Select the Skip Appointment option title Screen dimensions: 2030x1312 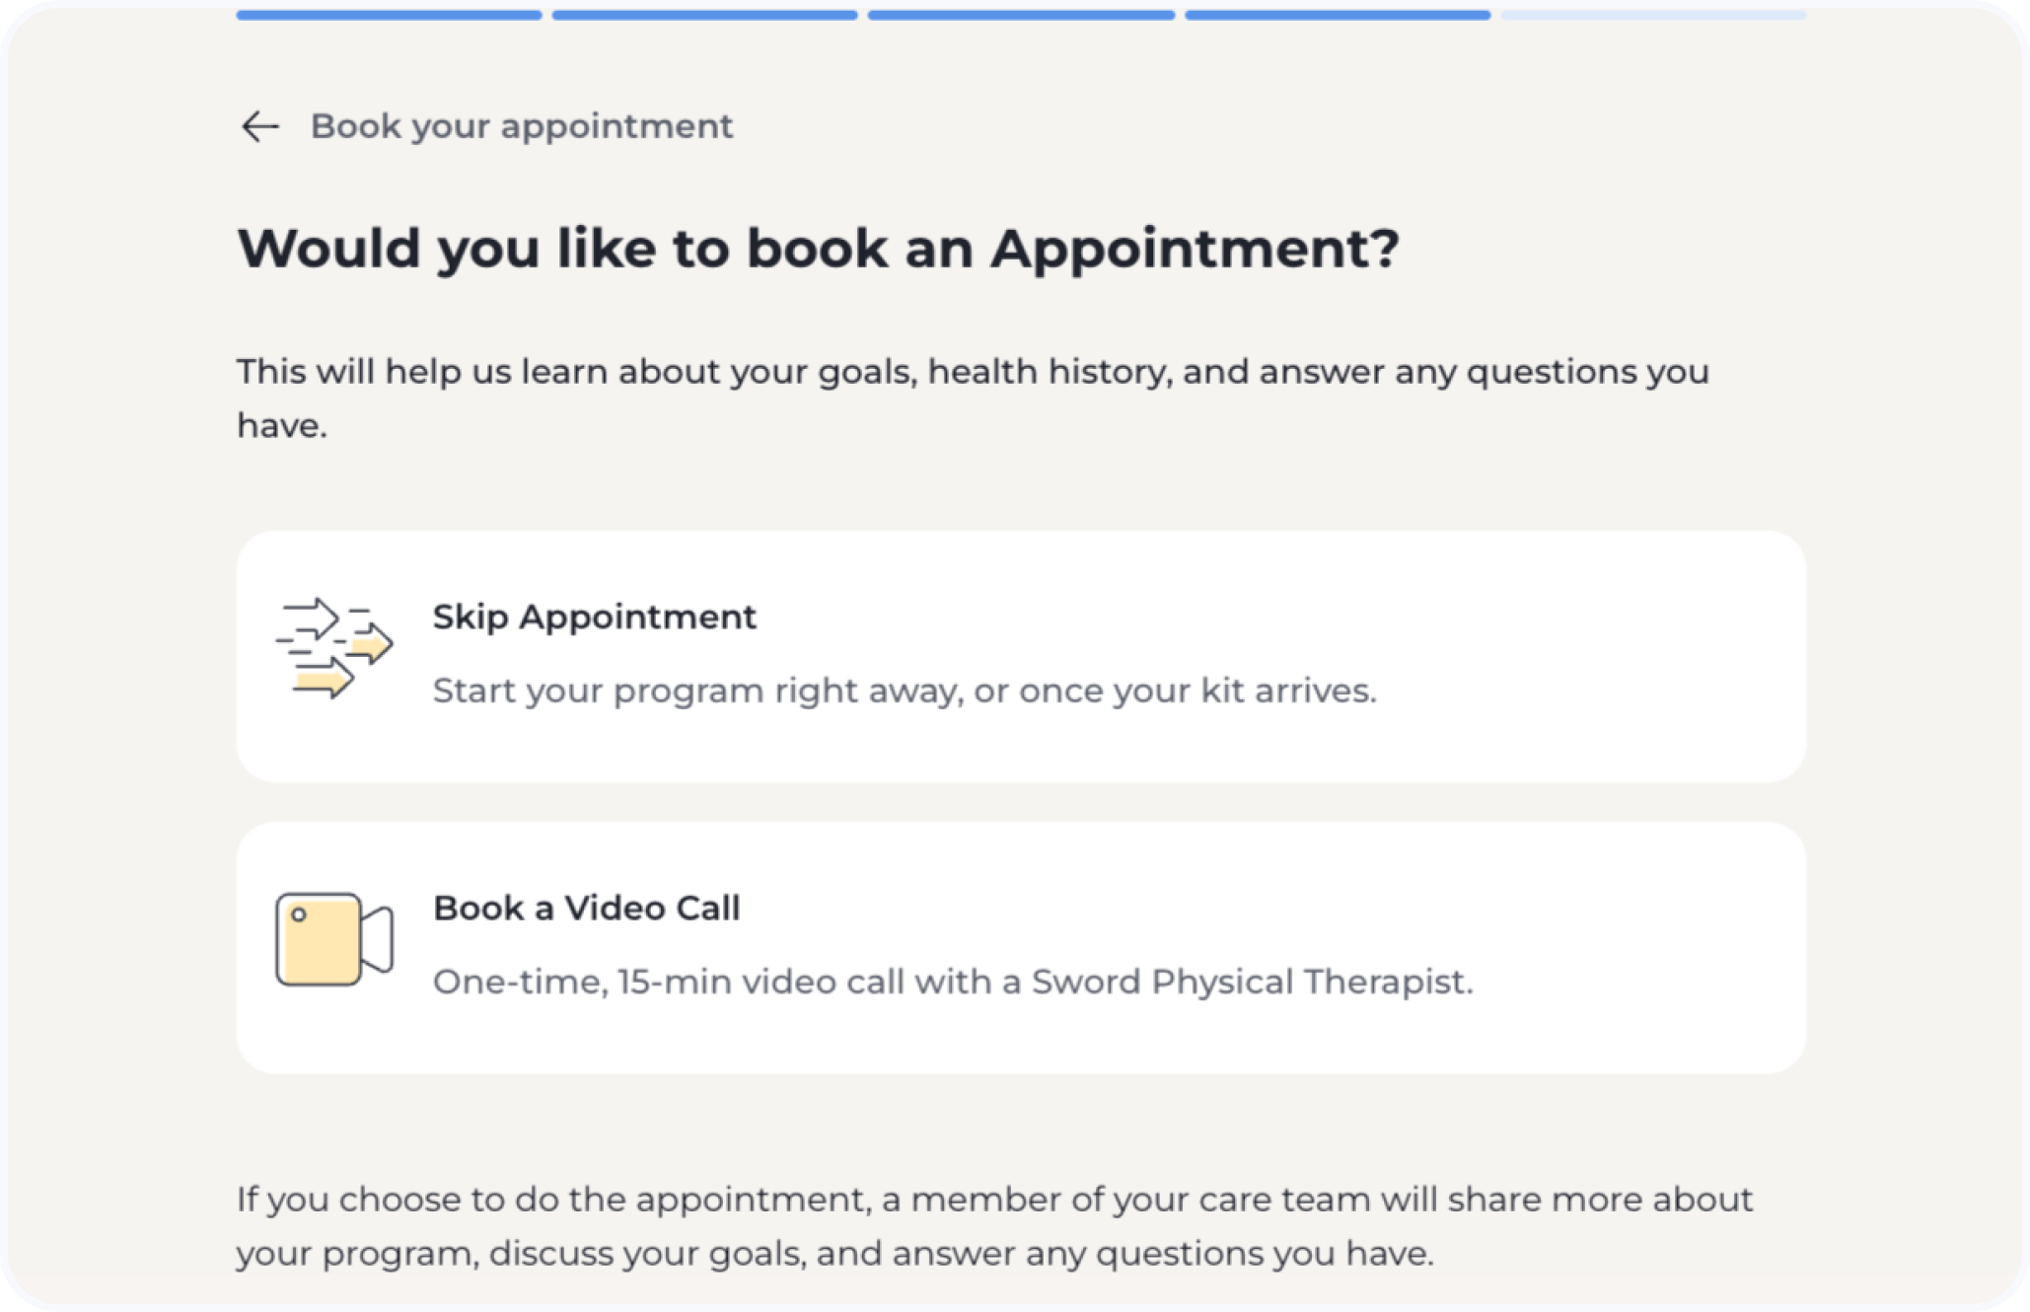click(594, 618)
